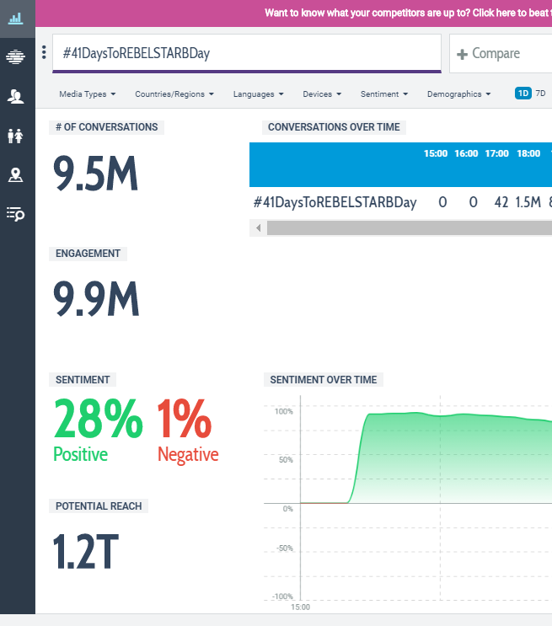Click the plus icon in Compare
Image resolution: width=552 pixels, height=626 pixels.
[462, 54]
